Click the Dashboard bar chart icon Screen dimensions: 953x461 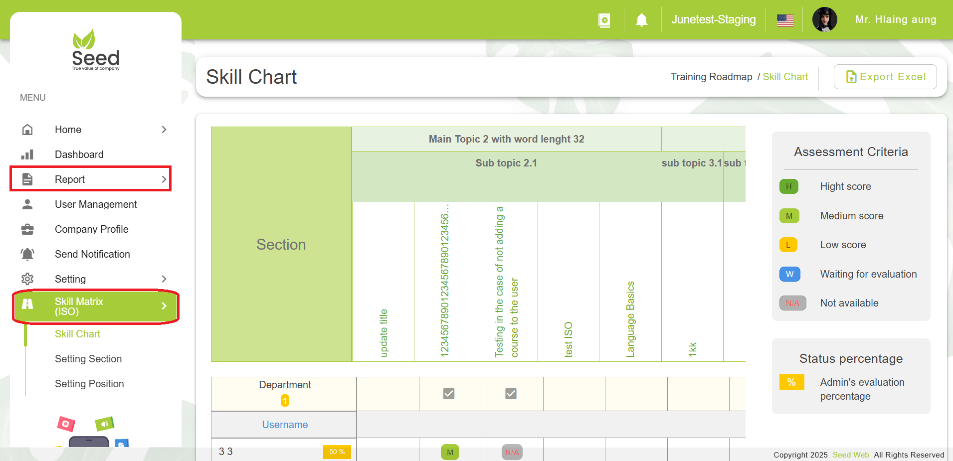[27, 154]
